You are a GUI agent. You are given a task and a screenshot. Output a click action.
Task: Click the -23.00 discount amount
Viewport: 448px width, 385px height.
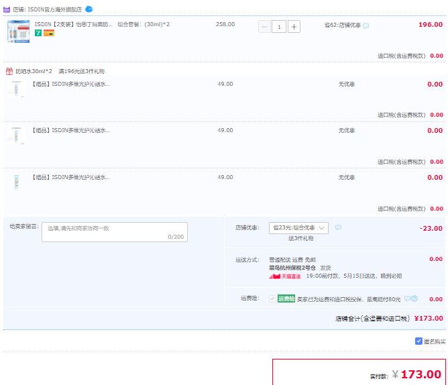coord(431,228)
